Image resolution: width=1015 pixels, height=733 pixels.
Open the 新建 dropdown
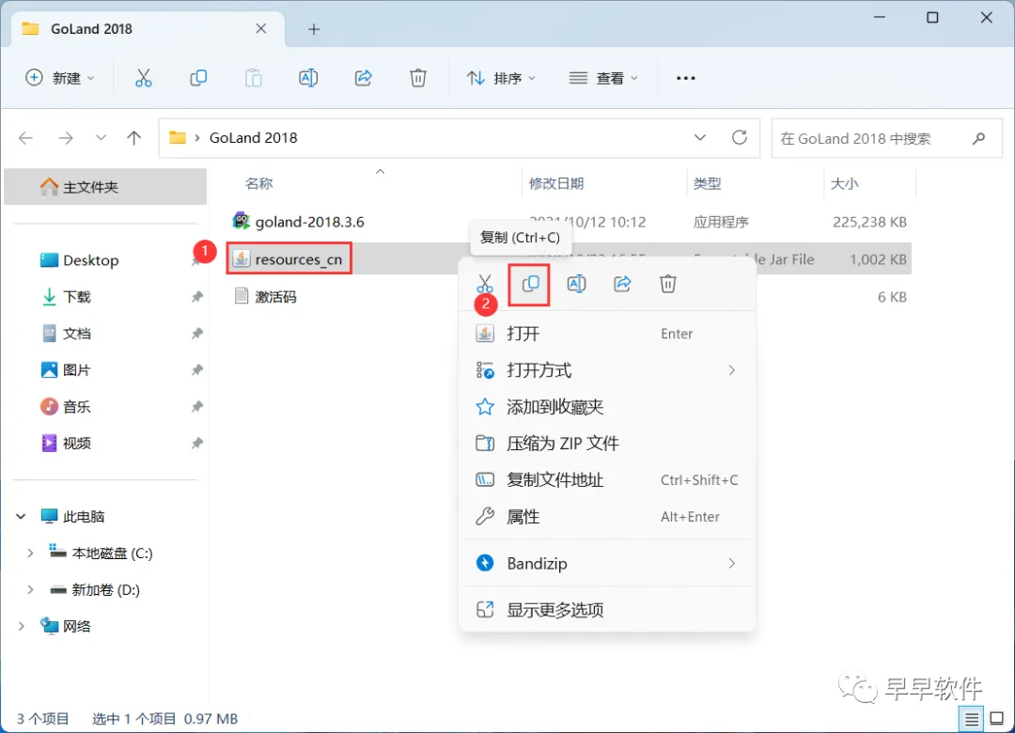coord(59,78)
